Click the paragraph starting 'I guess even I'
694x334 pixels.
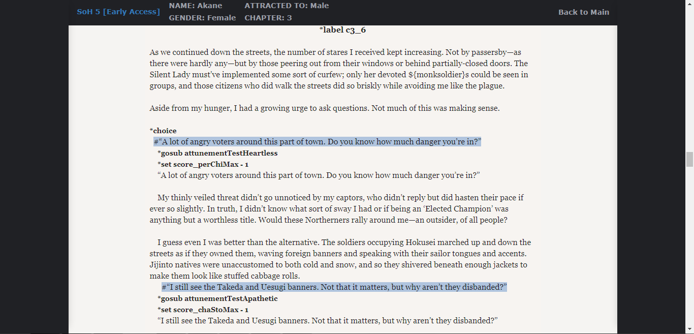[x=340, y=259]
